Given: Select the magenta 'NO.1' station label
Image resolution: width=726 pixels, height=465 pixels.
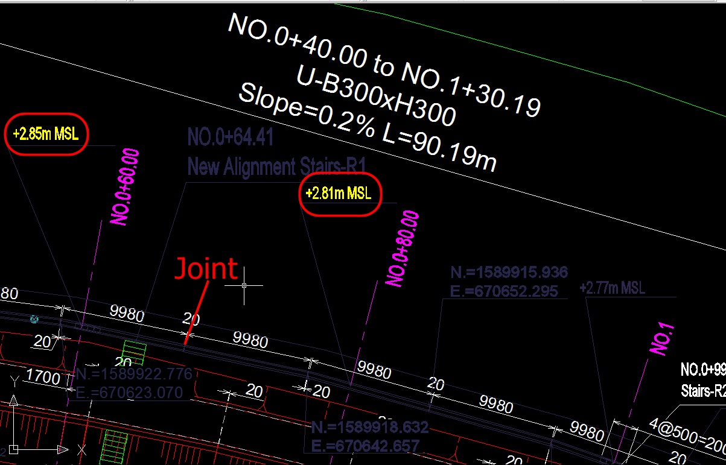Looking at the screenshot, I should [x=661, y=339].
